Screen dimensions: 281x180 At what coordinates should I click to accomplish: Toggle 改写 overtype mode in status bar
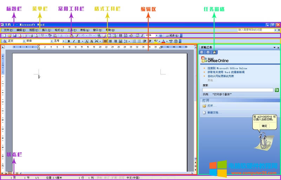[x=121, y=178]
